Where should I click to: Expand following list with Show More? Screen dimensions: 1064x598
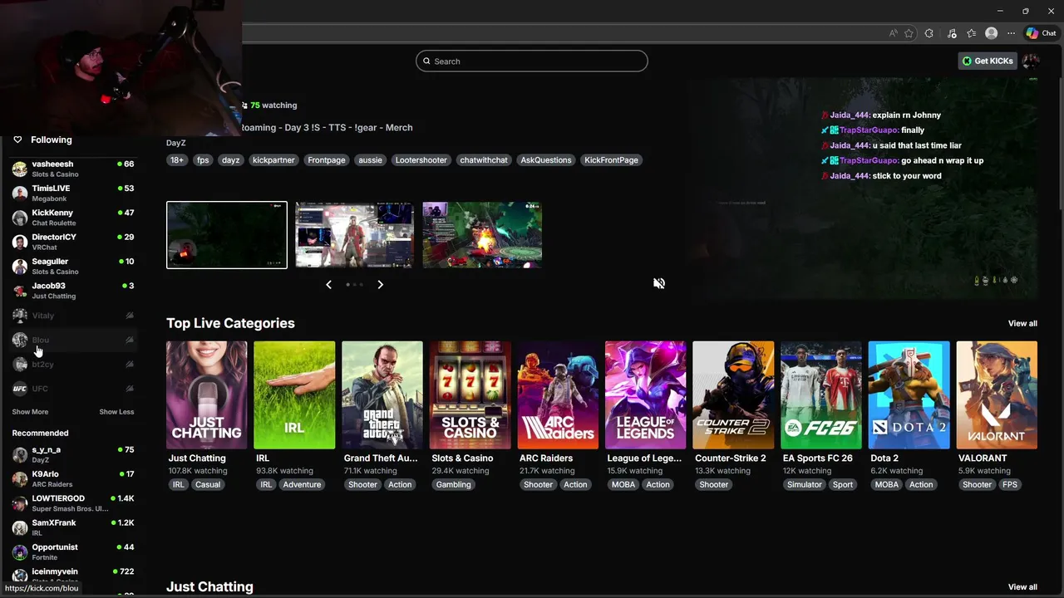click(x=30, y=412)
